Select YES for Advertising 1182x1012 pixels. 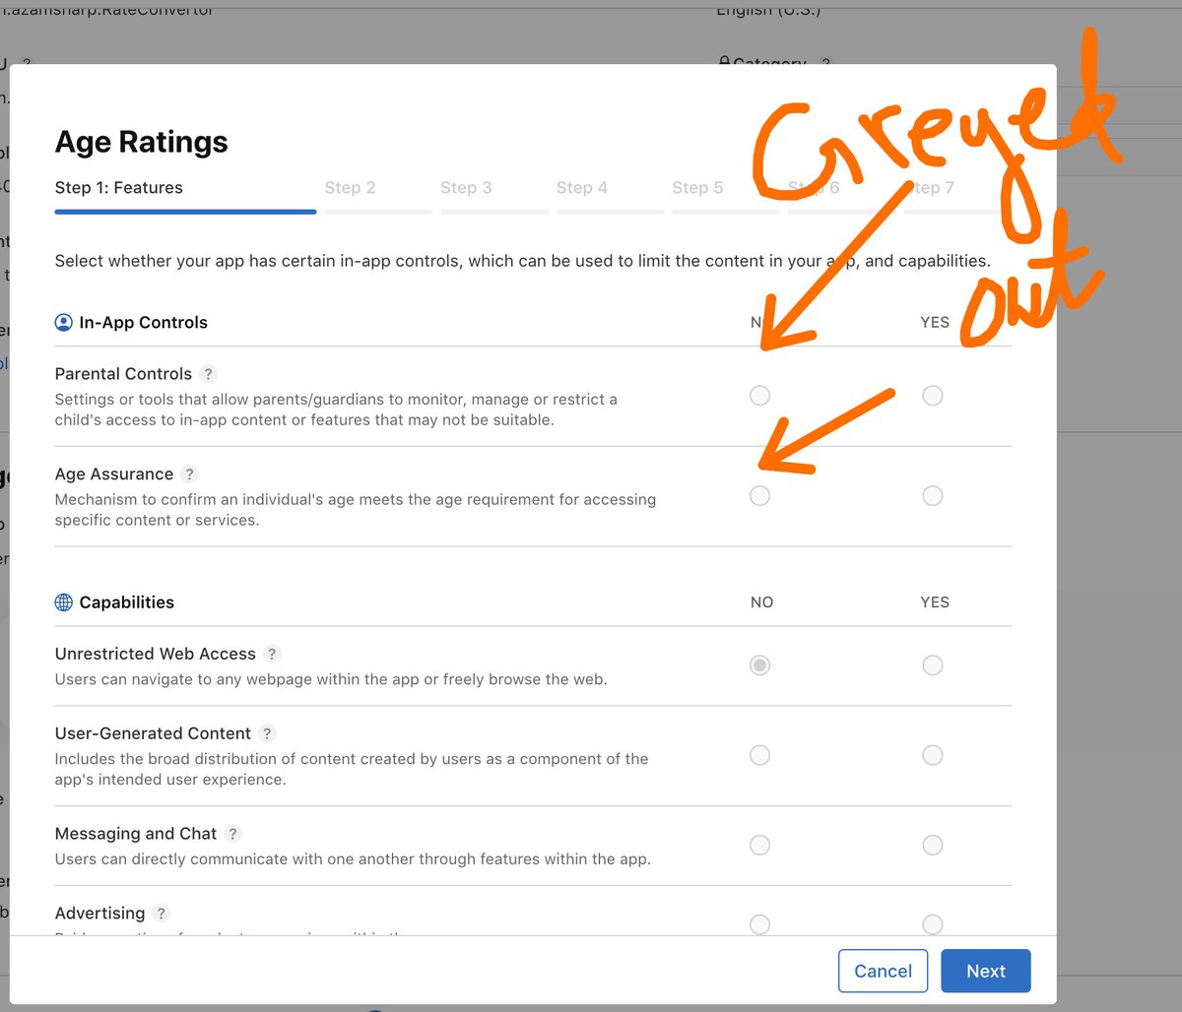(x=933, y=924)
